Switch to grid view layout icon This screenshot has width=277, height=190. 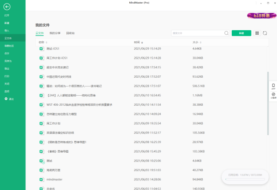[257, 33]
